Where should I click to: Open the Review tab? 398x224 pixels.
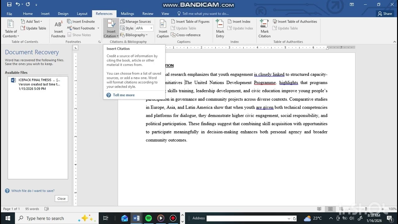click(x=148, y=14)
